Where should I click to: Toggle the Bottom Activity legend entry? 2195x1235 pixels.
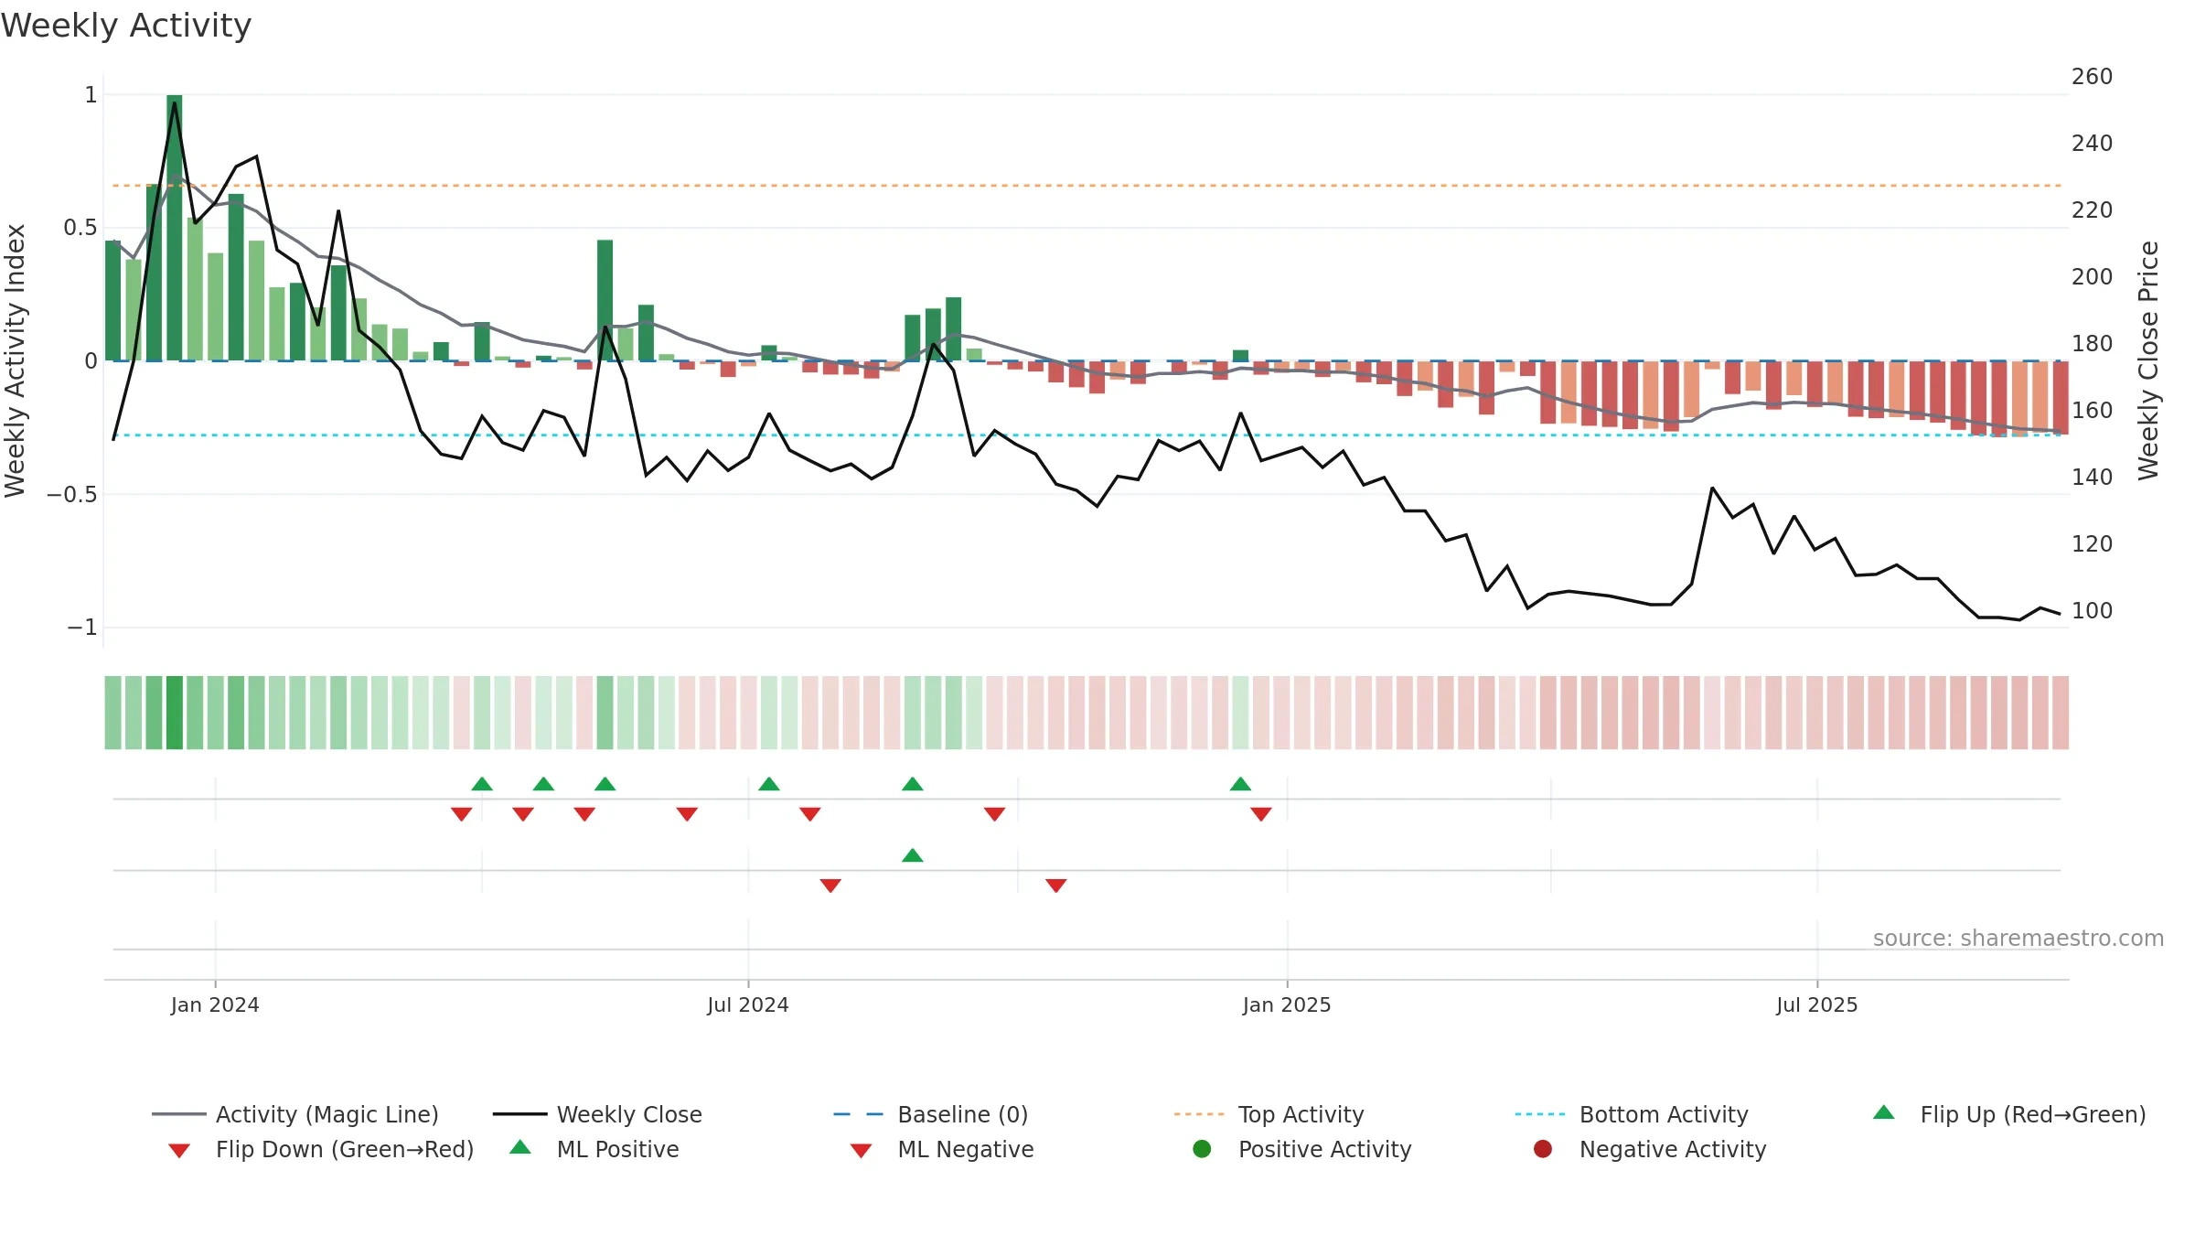[x=1632, y=1114]
